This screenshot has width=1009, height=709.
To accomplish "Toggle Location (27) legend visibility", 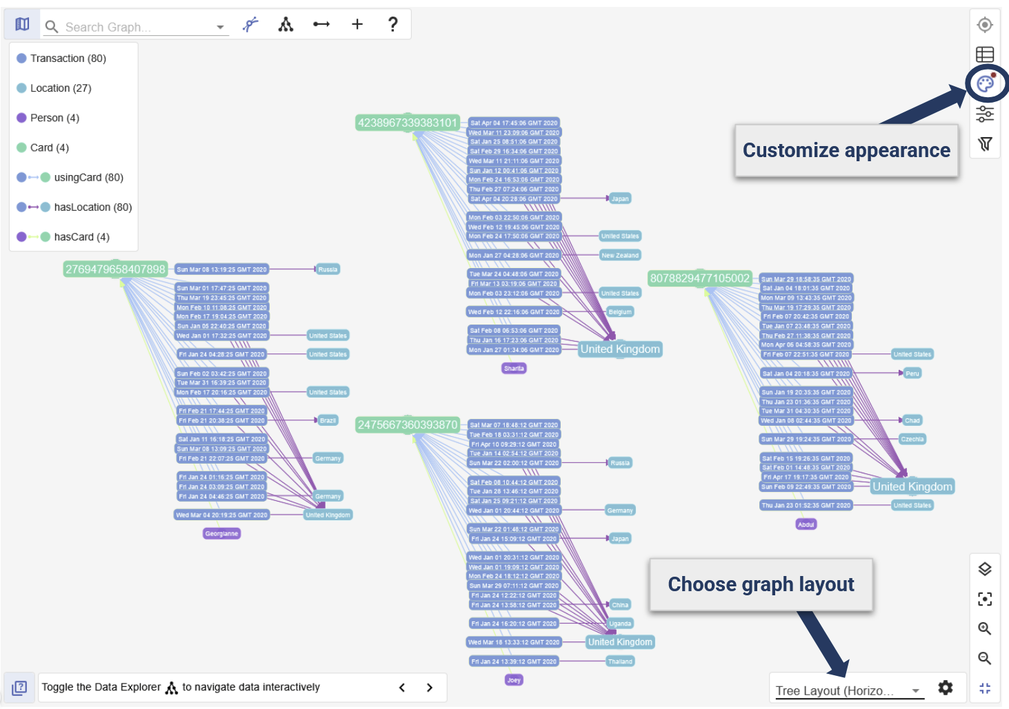I will 60,88.
